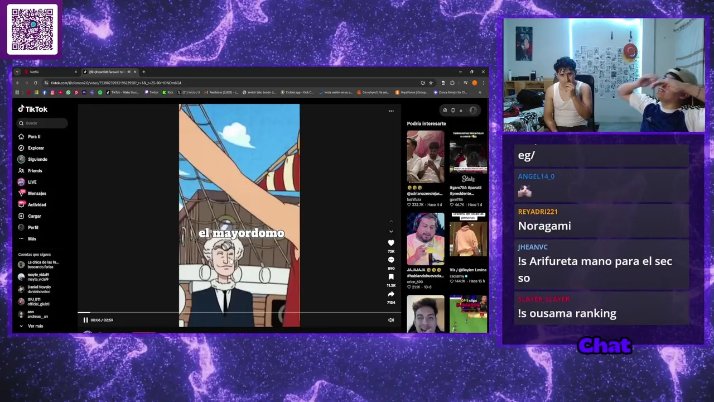Open LIVE section in sidebar

(x=27, y=182)
